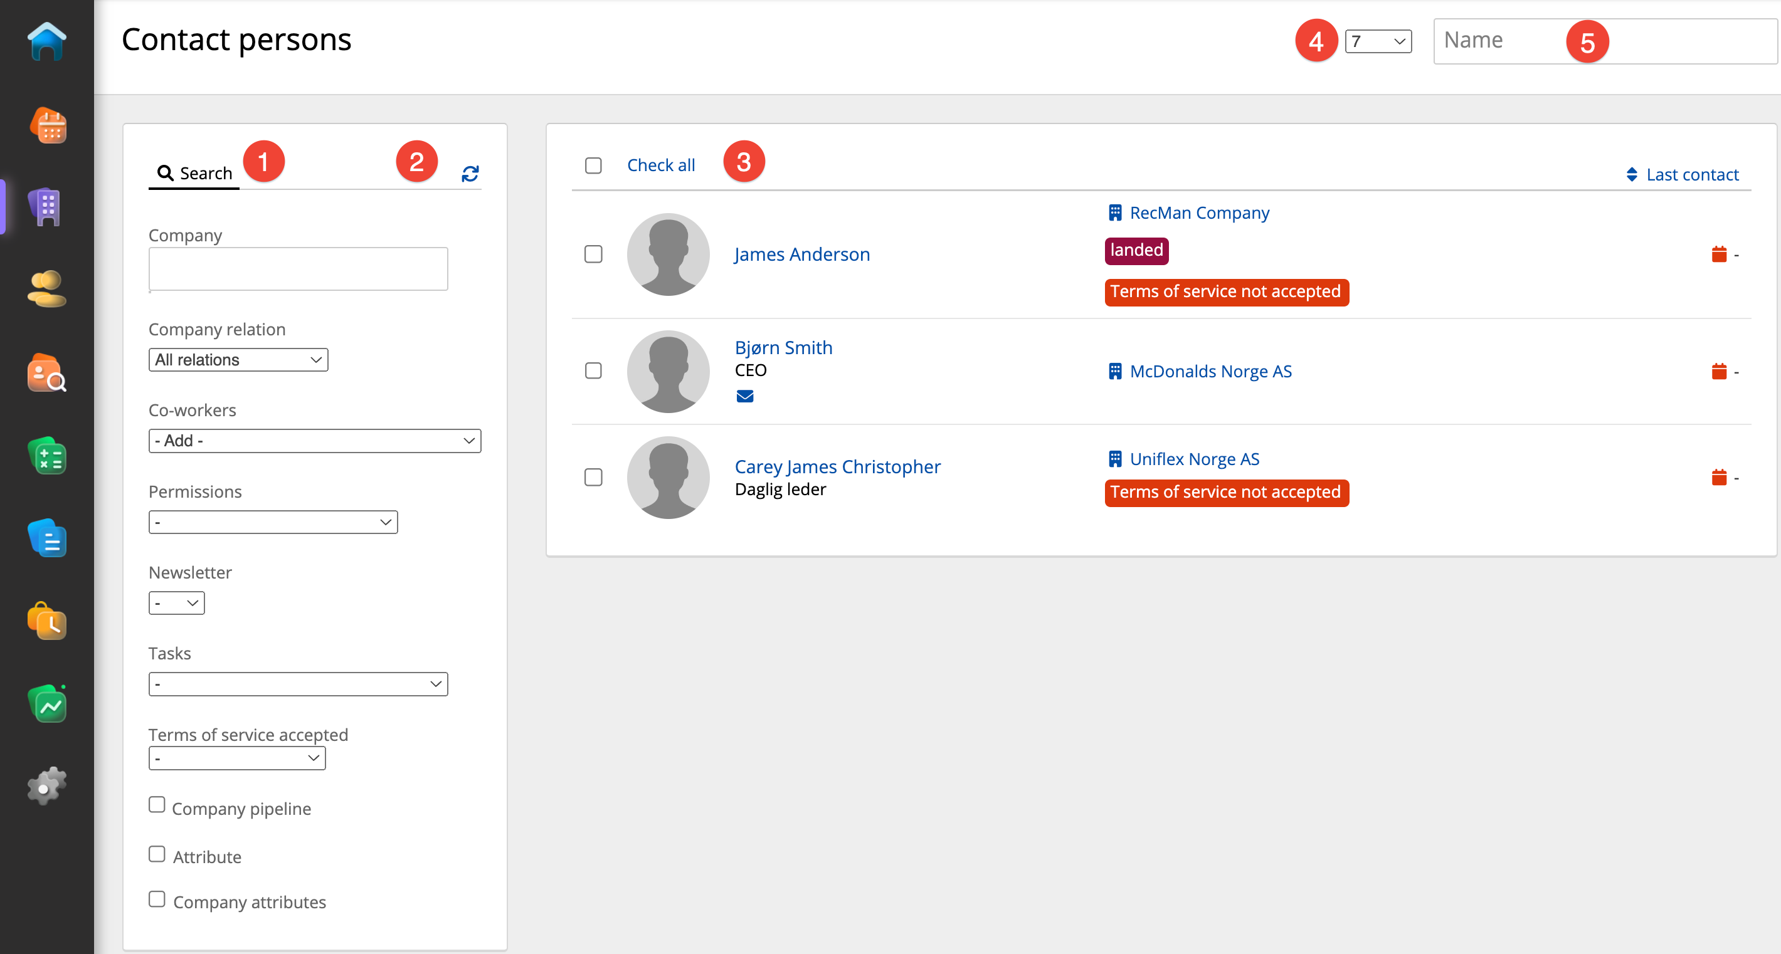
Task: Click Bjørn Smith's envelope email icon
Action: 744,397
